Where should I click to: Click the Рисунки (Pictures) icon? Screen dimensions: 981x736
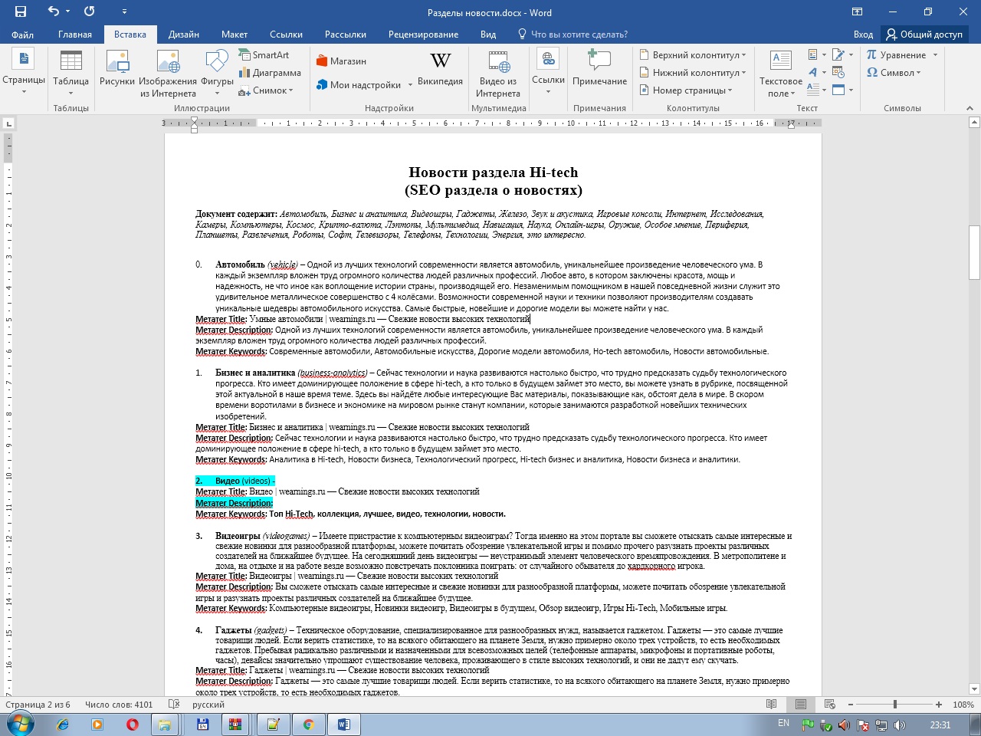117,73
